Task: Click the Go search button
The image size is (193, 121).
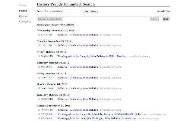Action: (86, 11)
